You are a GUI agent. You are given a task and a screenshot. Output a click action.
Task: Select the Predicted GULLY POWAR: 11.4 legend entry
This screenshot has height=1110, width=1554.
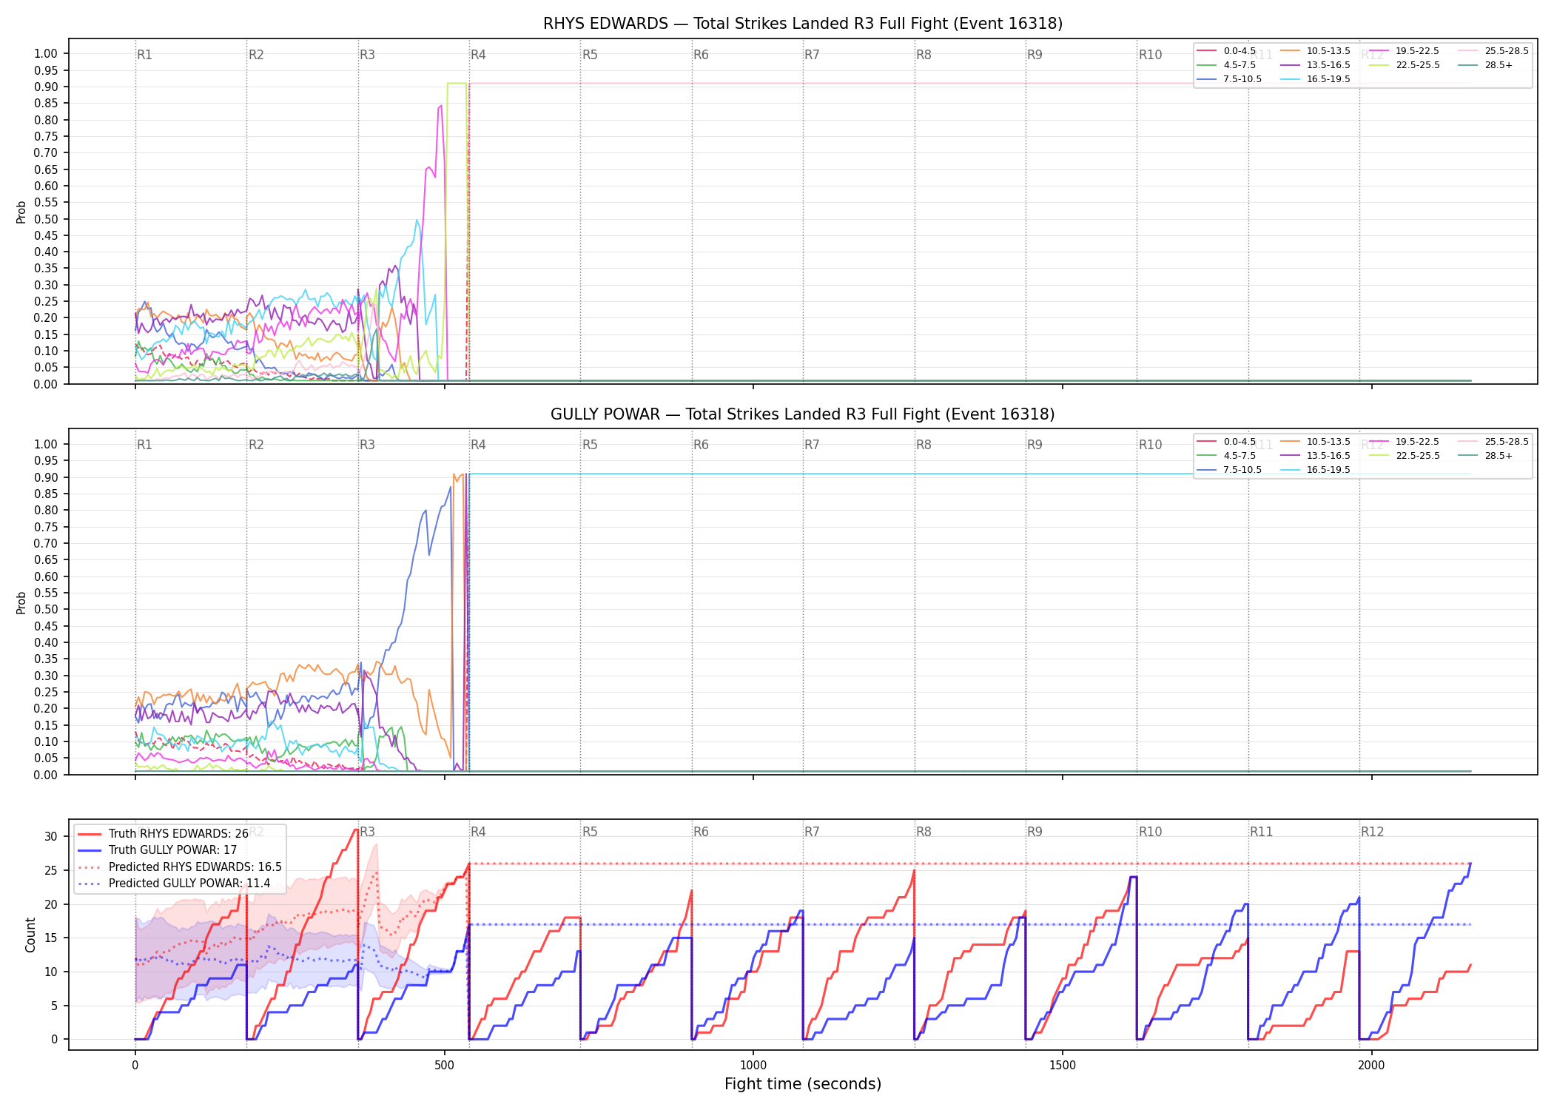pyautogui.click(x=174, y=884)
